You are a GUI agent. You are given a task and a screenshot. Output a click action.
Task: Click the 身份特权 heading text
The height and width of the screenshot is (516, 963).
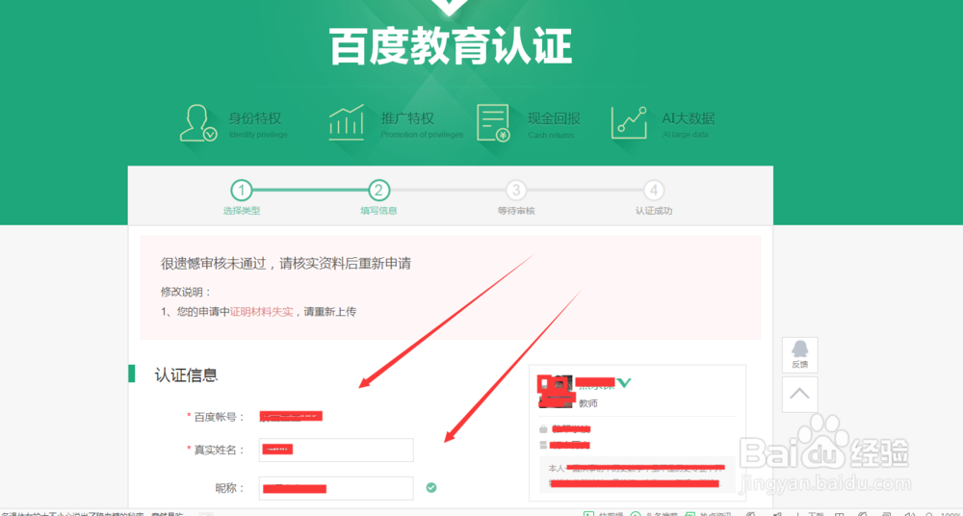255,118
